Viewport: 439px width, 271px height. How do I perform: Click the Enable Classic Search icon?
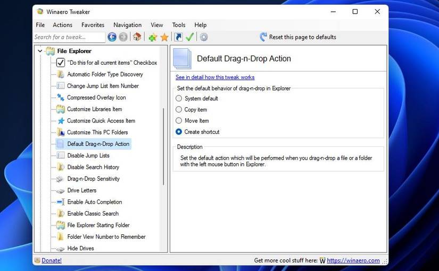coord(61,214)
